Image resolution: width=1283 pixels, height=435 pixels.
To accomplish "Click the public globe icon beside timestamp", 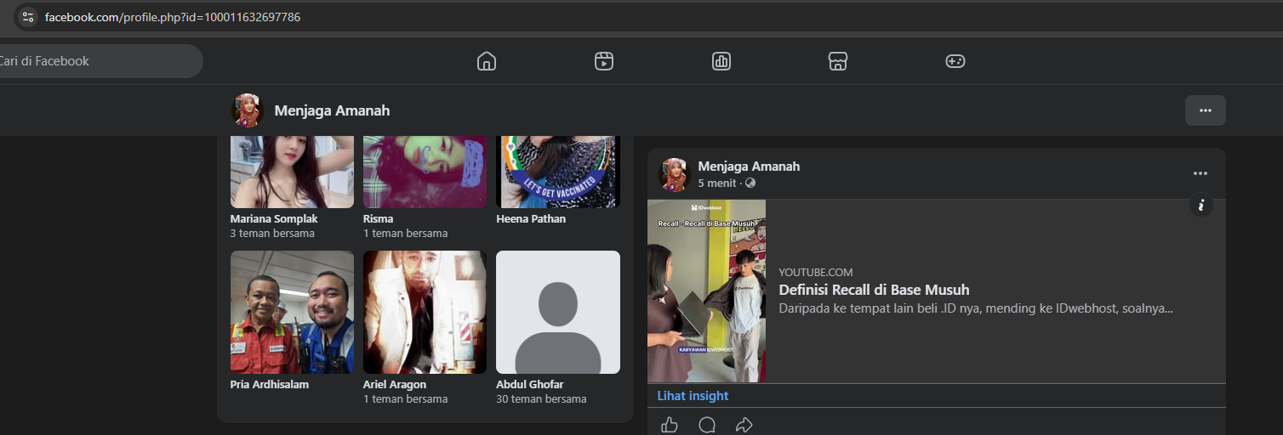I will pos(750,183).
